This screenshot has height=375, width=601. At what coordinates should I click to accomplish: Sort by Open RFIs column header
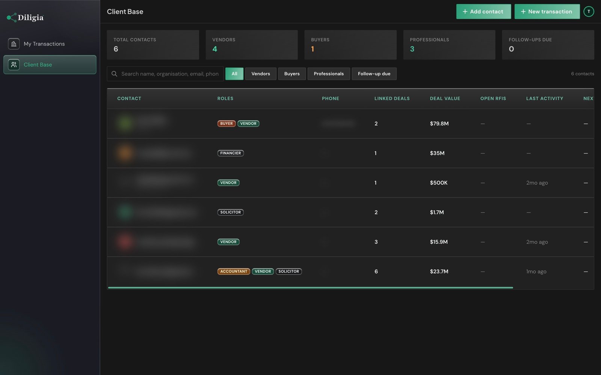[x=493, y=99]
